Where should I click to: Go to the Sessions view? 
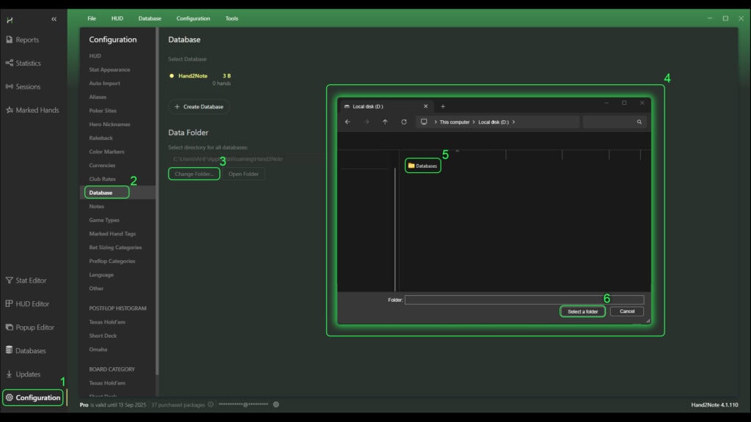[23, 86]
